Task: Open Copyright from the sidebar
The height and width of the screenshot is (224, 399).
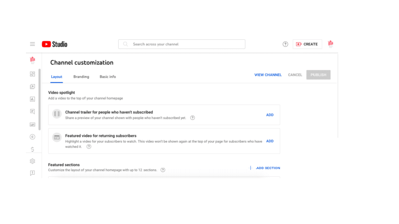Action: 32,137
